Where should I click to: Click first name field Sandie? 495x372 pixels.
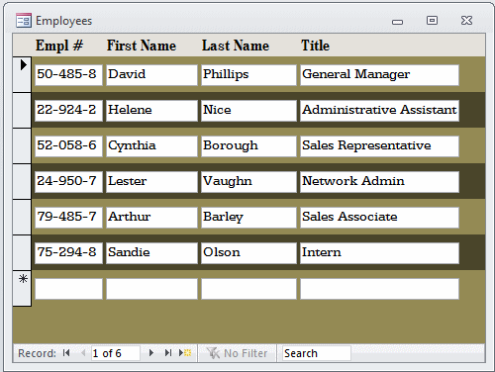(x=151, y=253)
